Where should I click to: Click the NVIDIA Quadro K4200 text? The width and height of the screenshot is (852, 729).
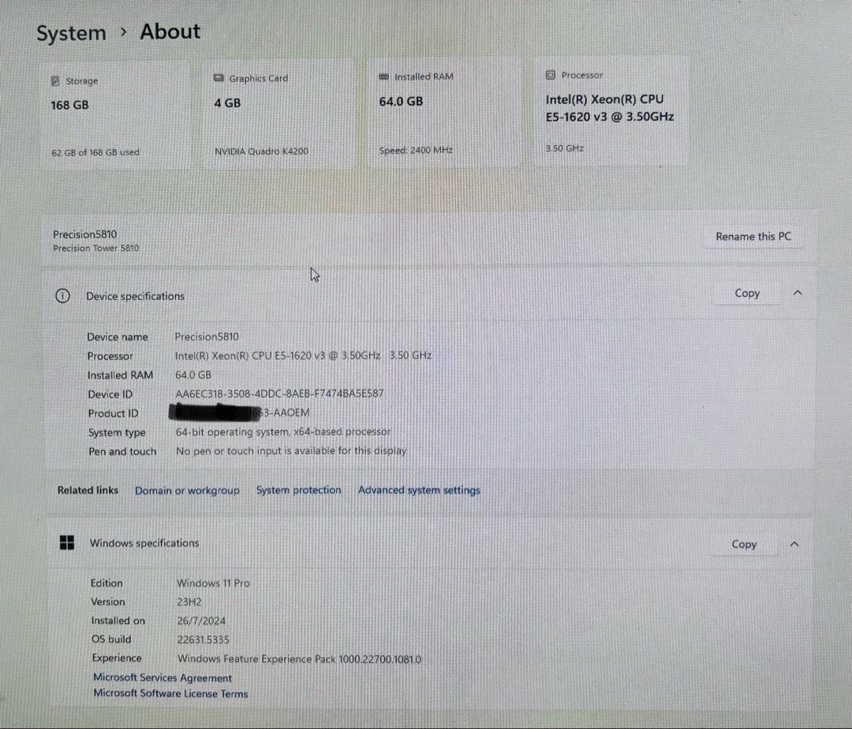point(261,151)
